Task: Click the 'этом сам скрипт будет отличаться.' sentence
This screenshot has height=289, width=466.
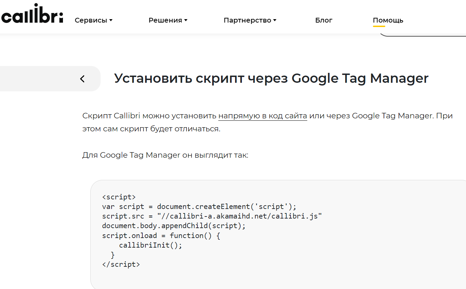Action: pyautogui.click(x=151, y=129)
